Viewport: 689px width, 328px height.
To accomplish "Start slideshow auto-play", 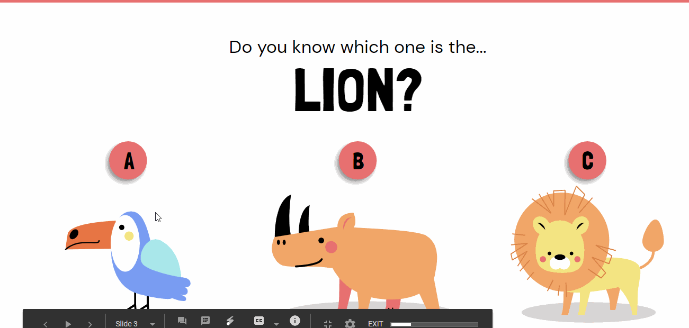I will 68,324.
